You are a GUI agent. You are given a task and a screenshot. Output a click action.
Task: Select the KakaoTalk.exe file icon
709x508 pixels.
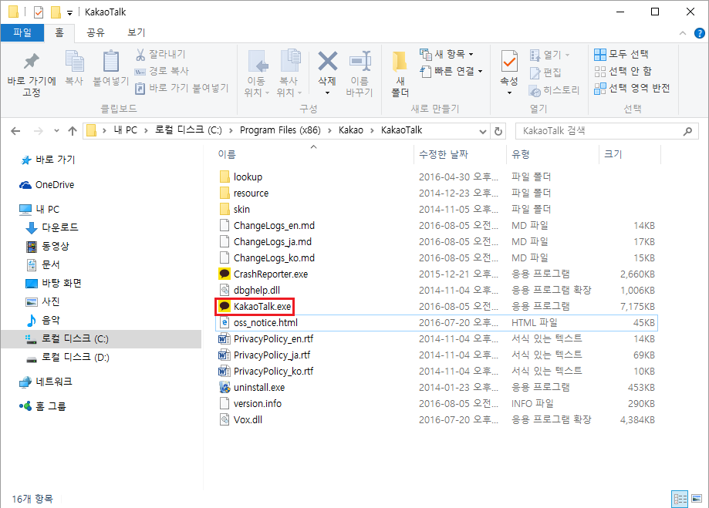pos(225,306)
